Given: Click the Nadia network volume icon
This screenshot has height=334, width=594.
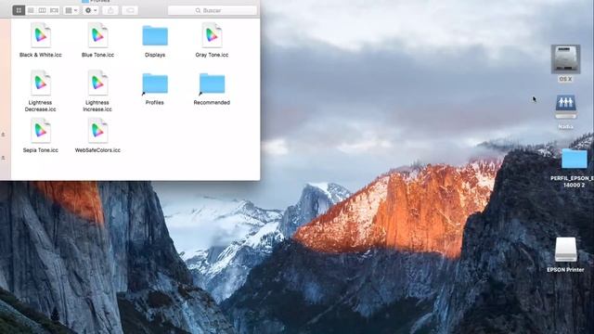Looking at the screenshot, I should [565, 108].
